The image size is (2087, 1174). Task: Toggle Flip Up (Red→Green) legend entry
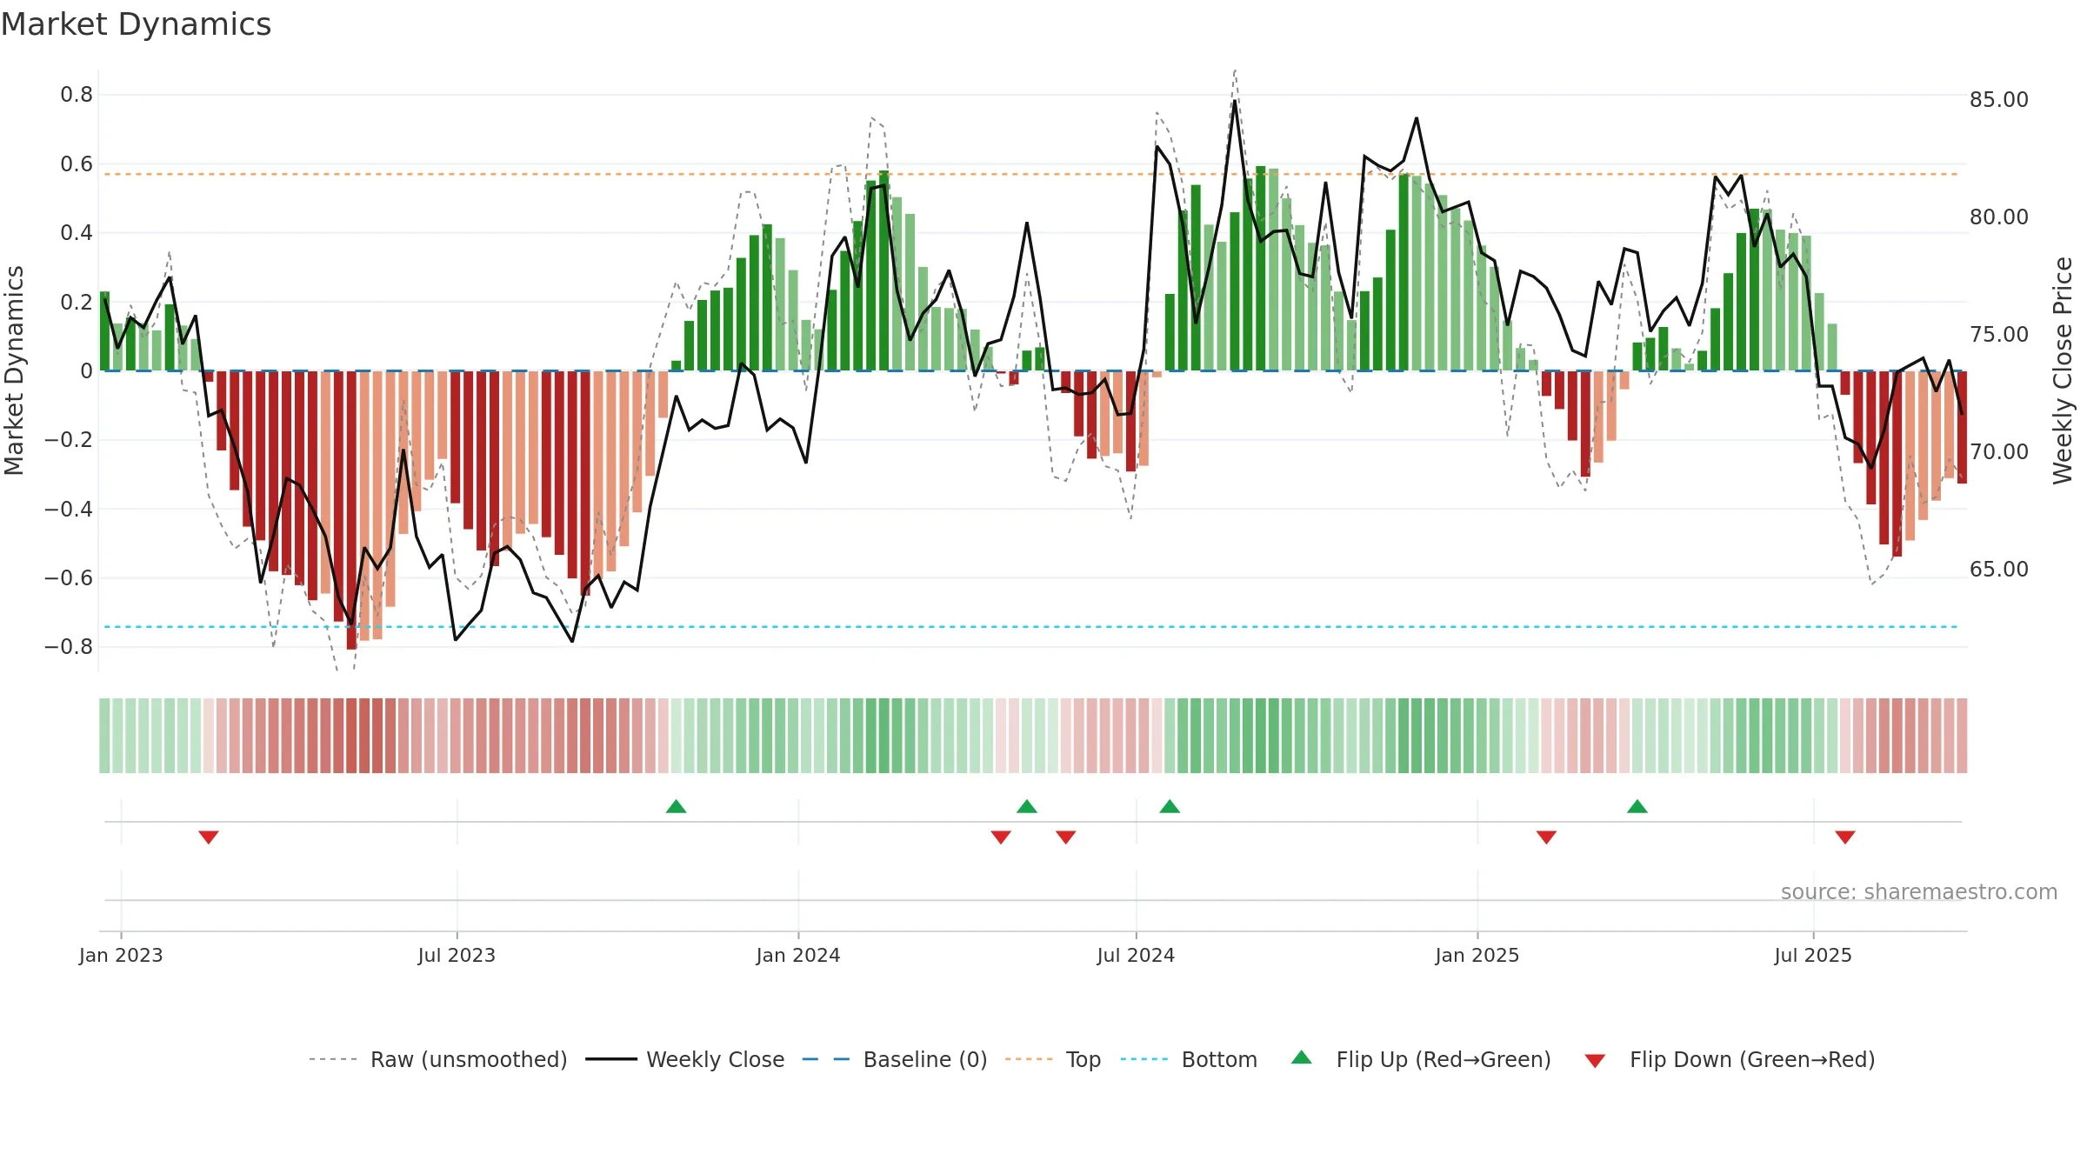pos(1421,1059)
